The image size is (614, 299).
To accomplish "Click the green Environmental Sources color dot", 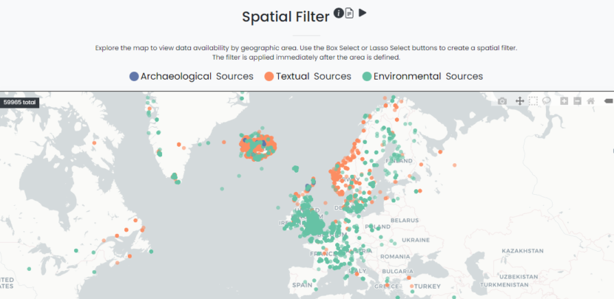I will 366,76.
